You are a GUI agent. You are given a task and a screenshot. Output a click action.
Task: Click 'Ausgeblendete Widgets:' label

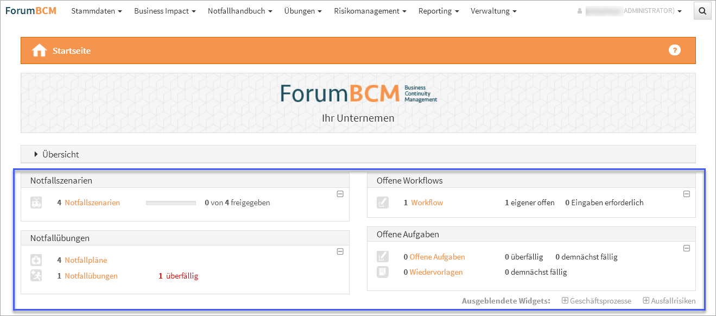[506, 301]
